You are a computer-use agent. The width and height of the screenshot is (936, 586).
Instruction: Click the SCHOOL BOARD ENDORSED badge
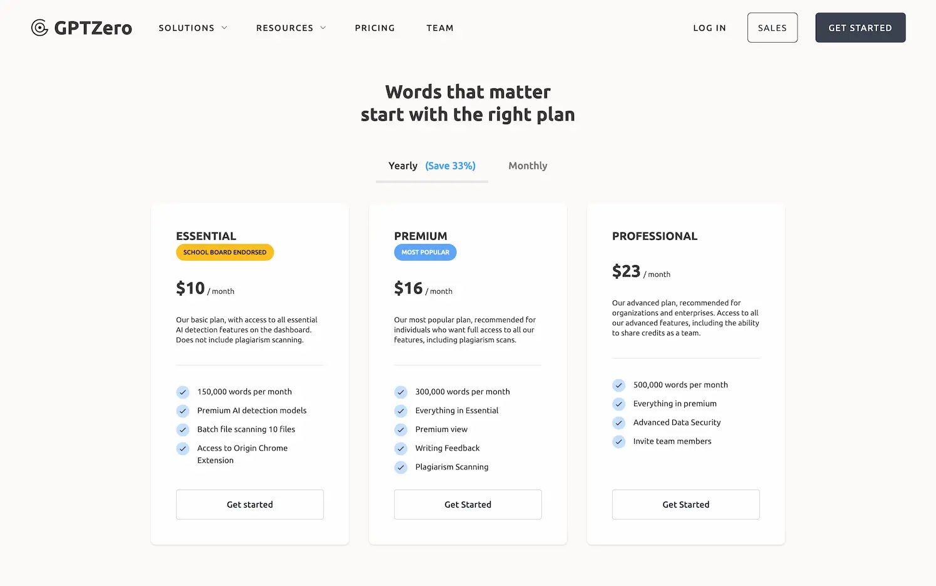click(224, 252)
